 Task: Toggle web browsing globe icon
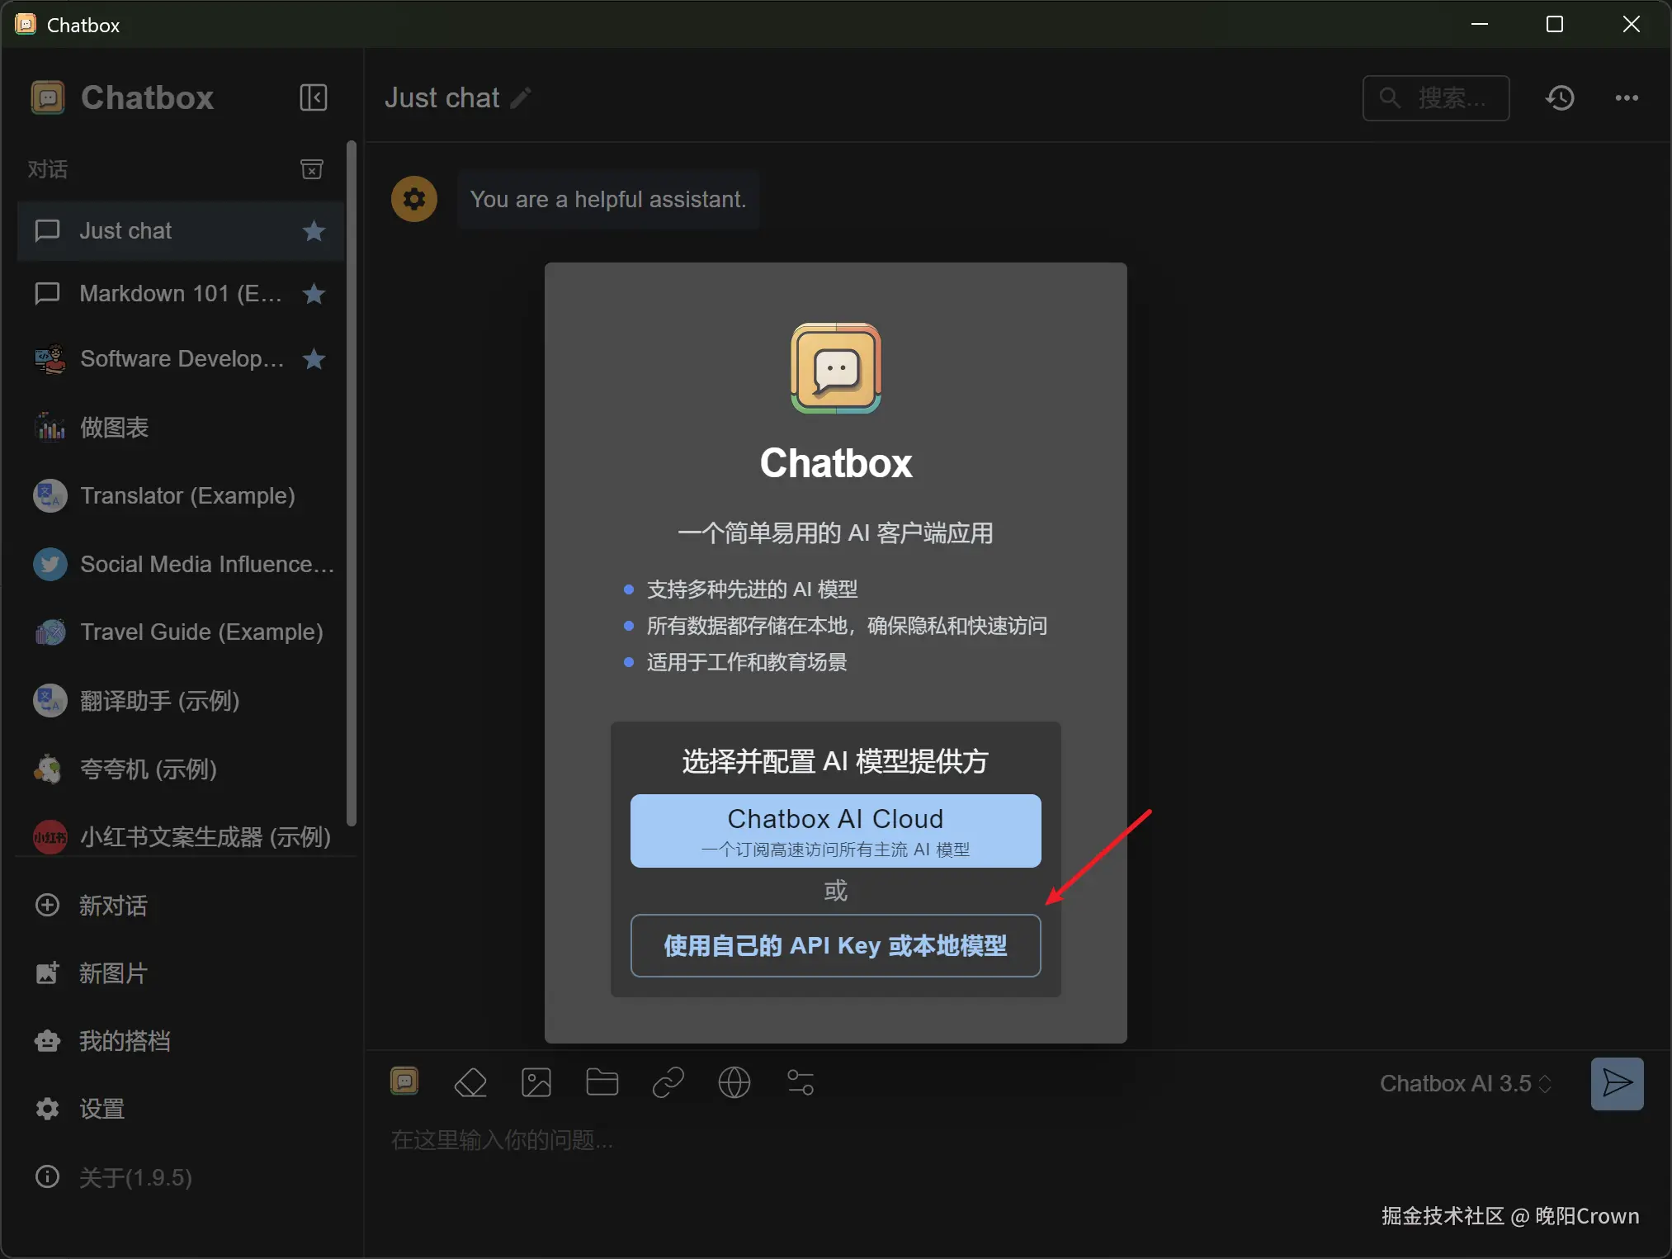tap(734, 1082)
